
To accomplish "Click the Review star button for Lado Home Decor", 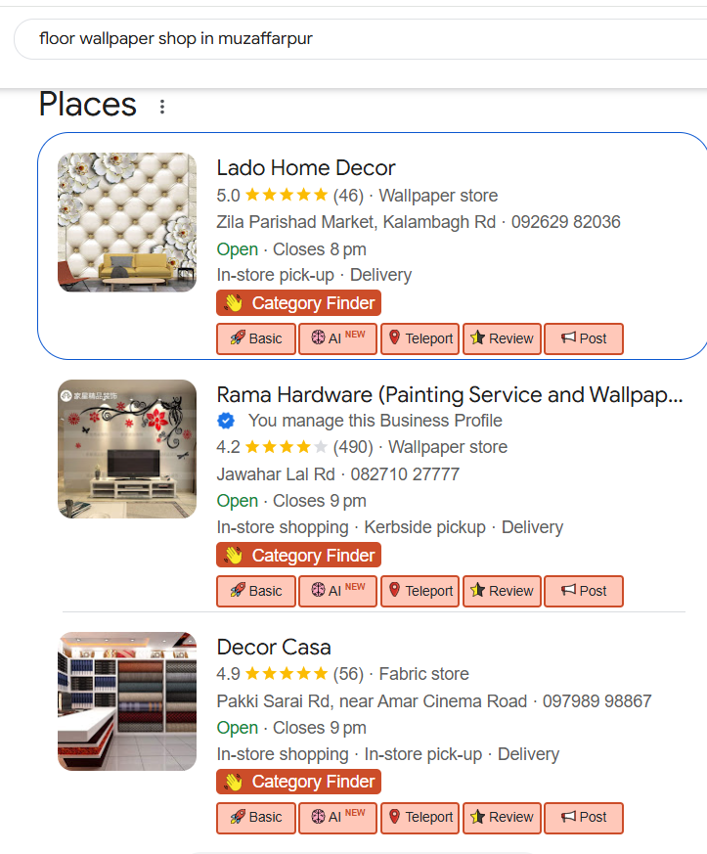I will tap(502, 338).
